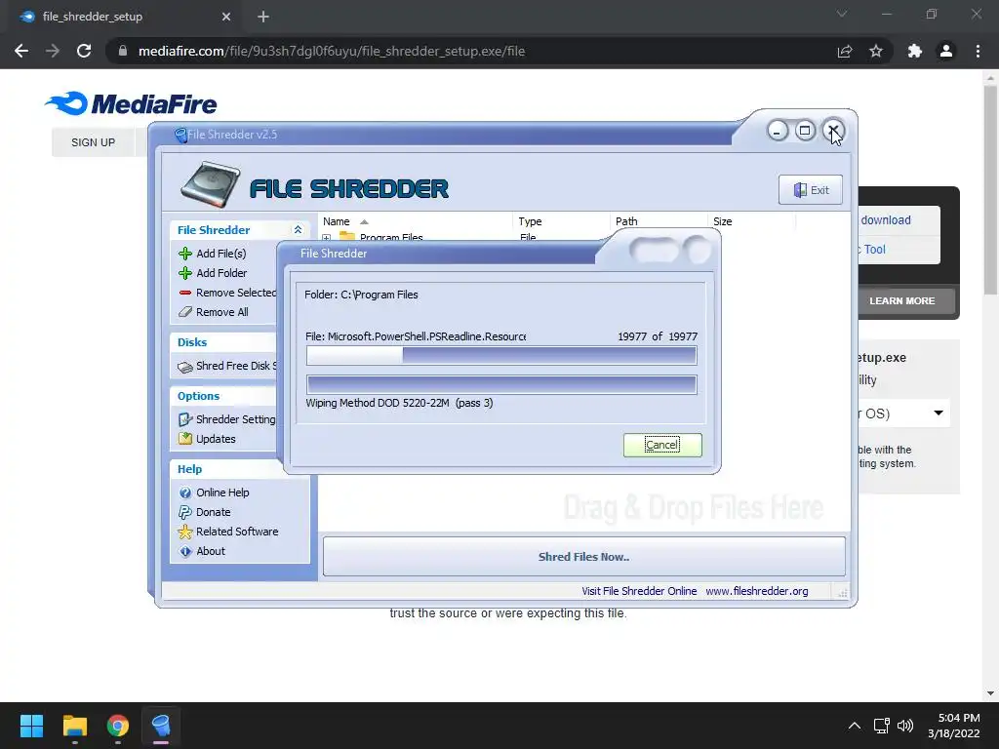Expand the Program Files tree row
This screenshot has height=749, width=999.
point(327,237)
